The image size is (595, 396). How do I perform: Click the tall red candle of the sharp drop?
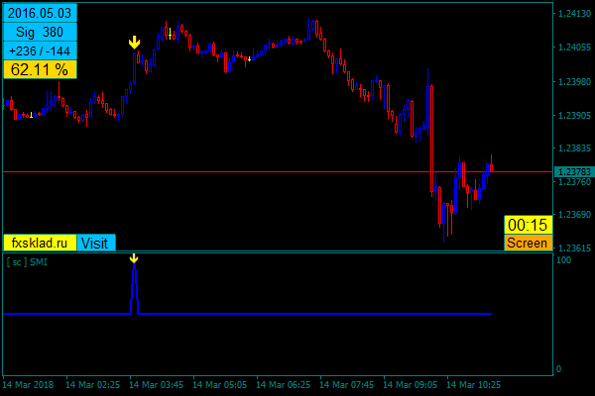tap(431, 139)
